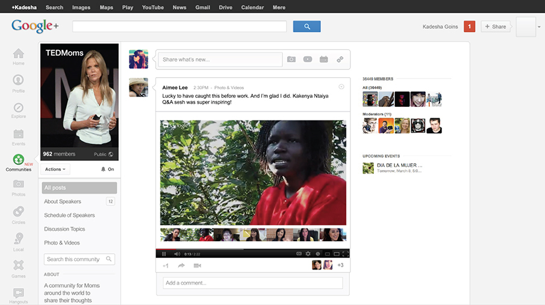
Task: Open Gmail in the top bar
Action: pyautogui.click(x=202, y=7)
